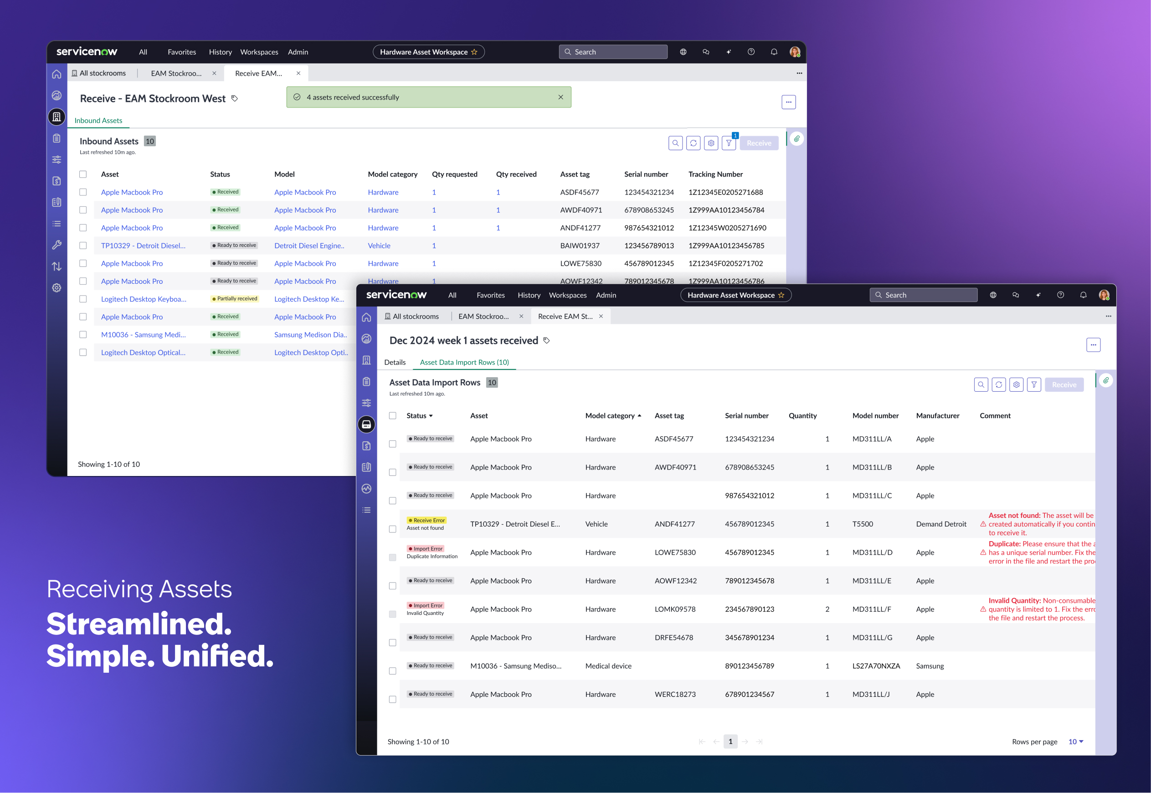Check the row with asset tag ASDF45677 in Inbound Assets
This screenshot has height=793, width=1151.
point(83,192)
